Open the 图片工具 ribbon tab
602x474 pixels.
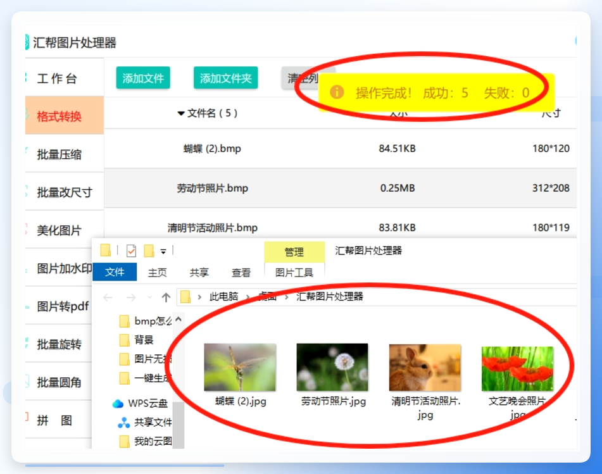[294, 273]
